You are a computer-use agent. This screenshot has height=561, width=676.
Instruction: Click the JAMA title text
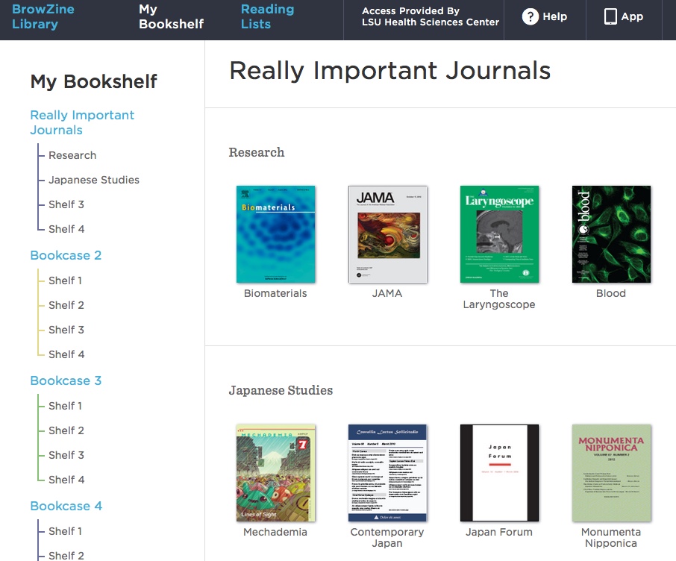[387, 293]
